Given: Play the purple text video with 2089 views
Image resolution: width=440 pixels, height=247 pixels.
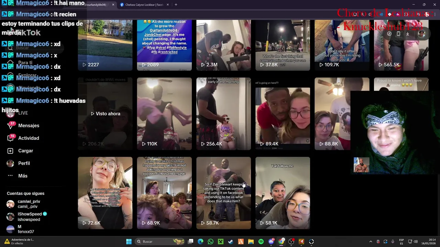Looking at the screenshot, I should pyautogui.click(x=164, y=45).
